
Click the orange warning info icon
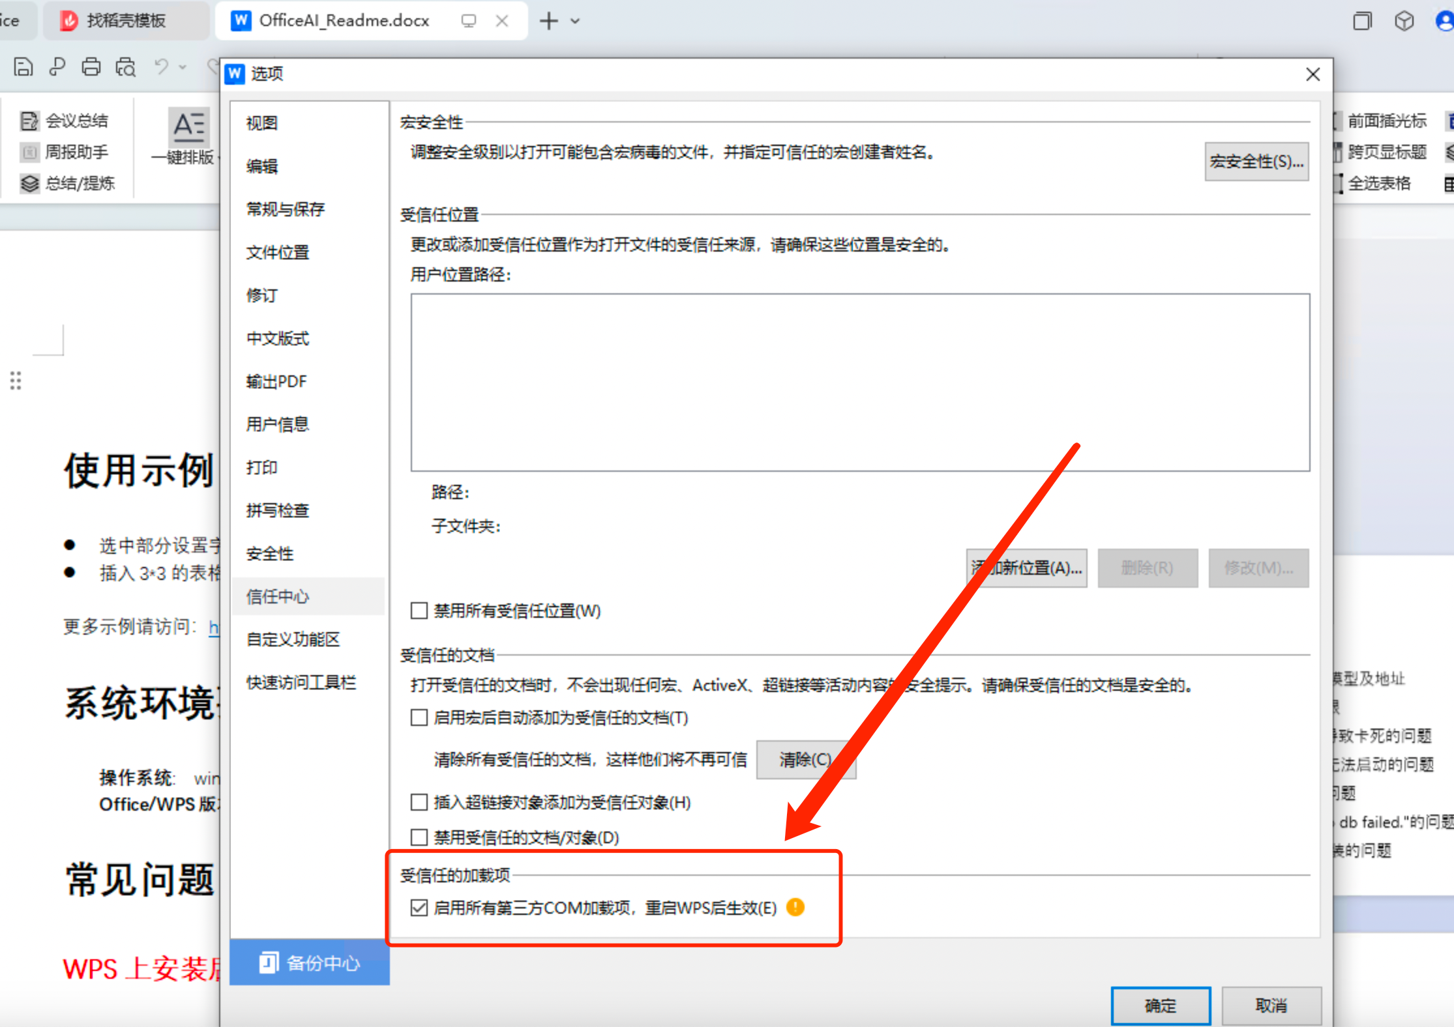click(x=795, y=907)
